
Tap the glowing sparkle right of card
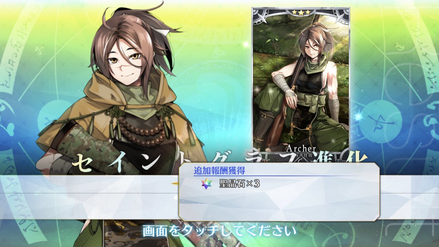[x=358, y=116]
